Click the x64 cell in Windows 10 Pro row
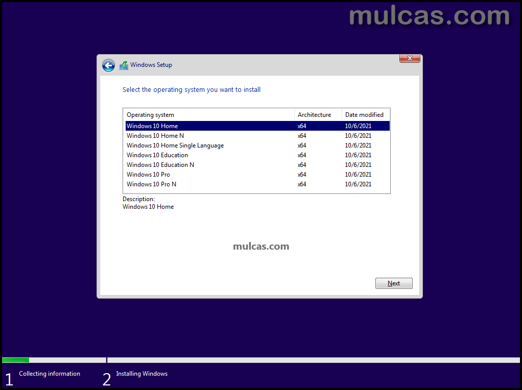This screenshot has height=390, width=522. pyautogui.click(x=302, y=175)
